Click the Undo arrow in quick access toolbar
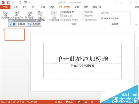 (13, 3)
